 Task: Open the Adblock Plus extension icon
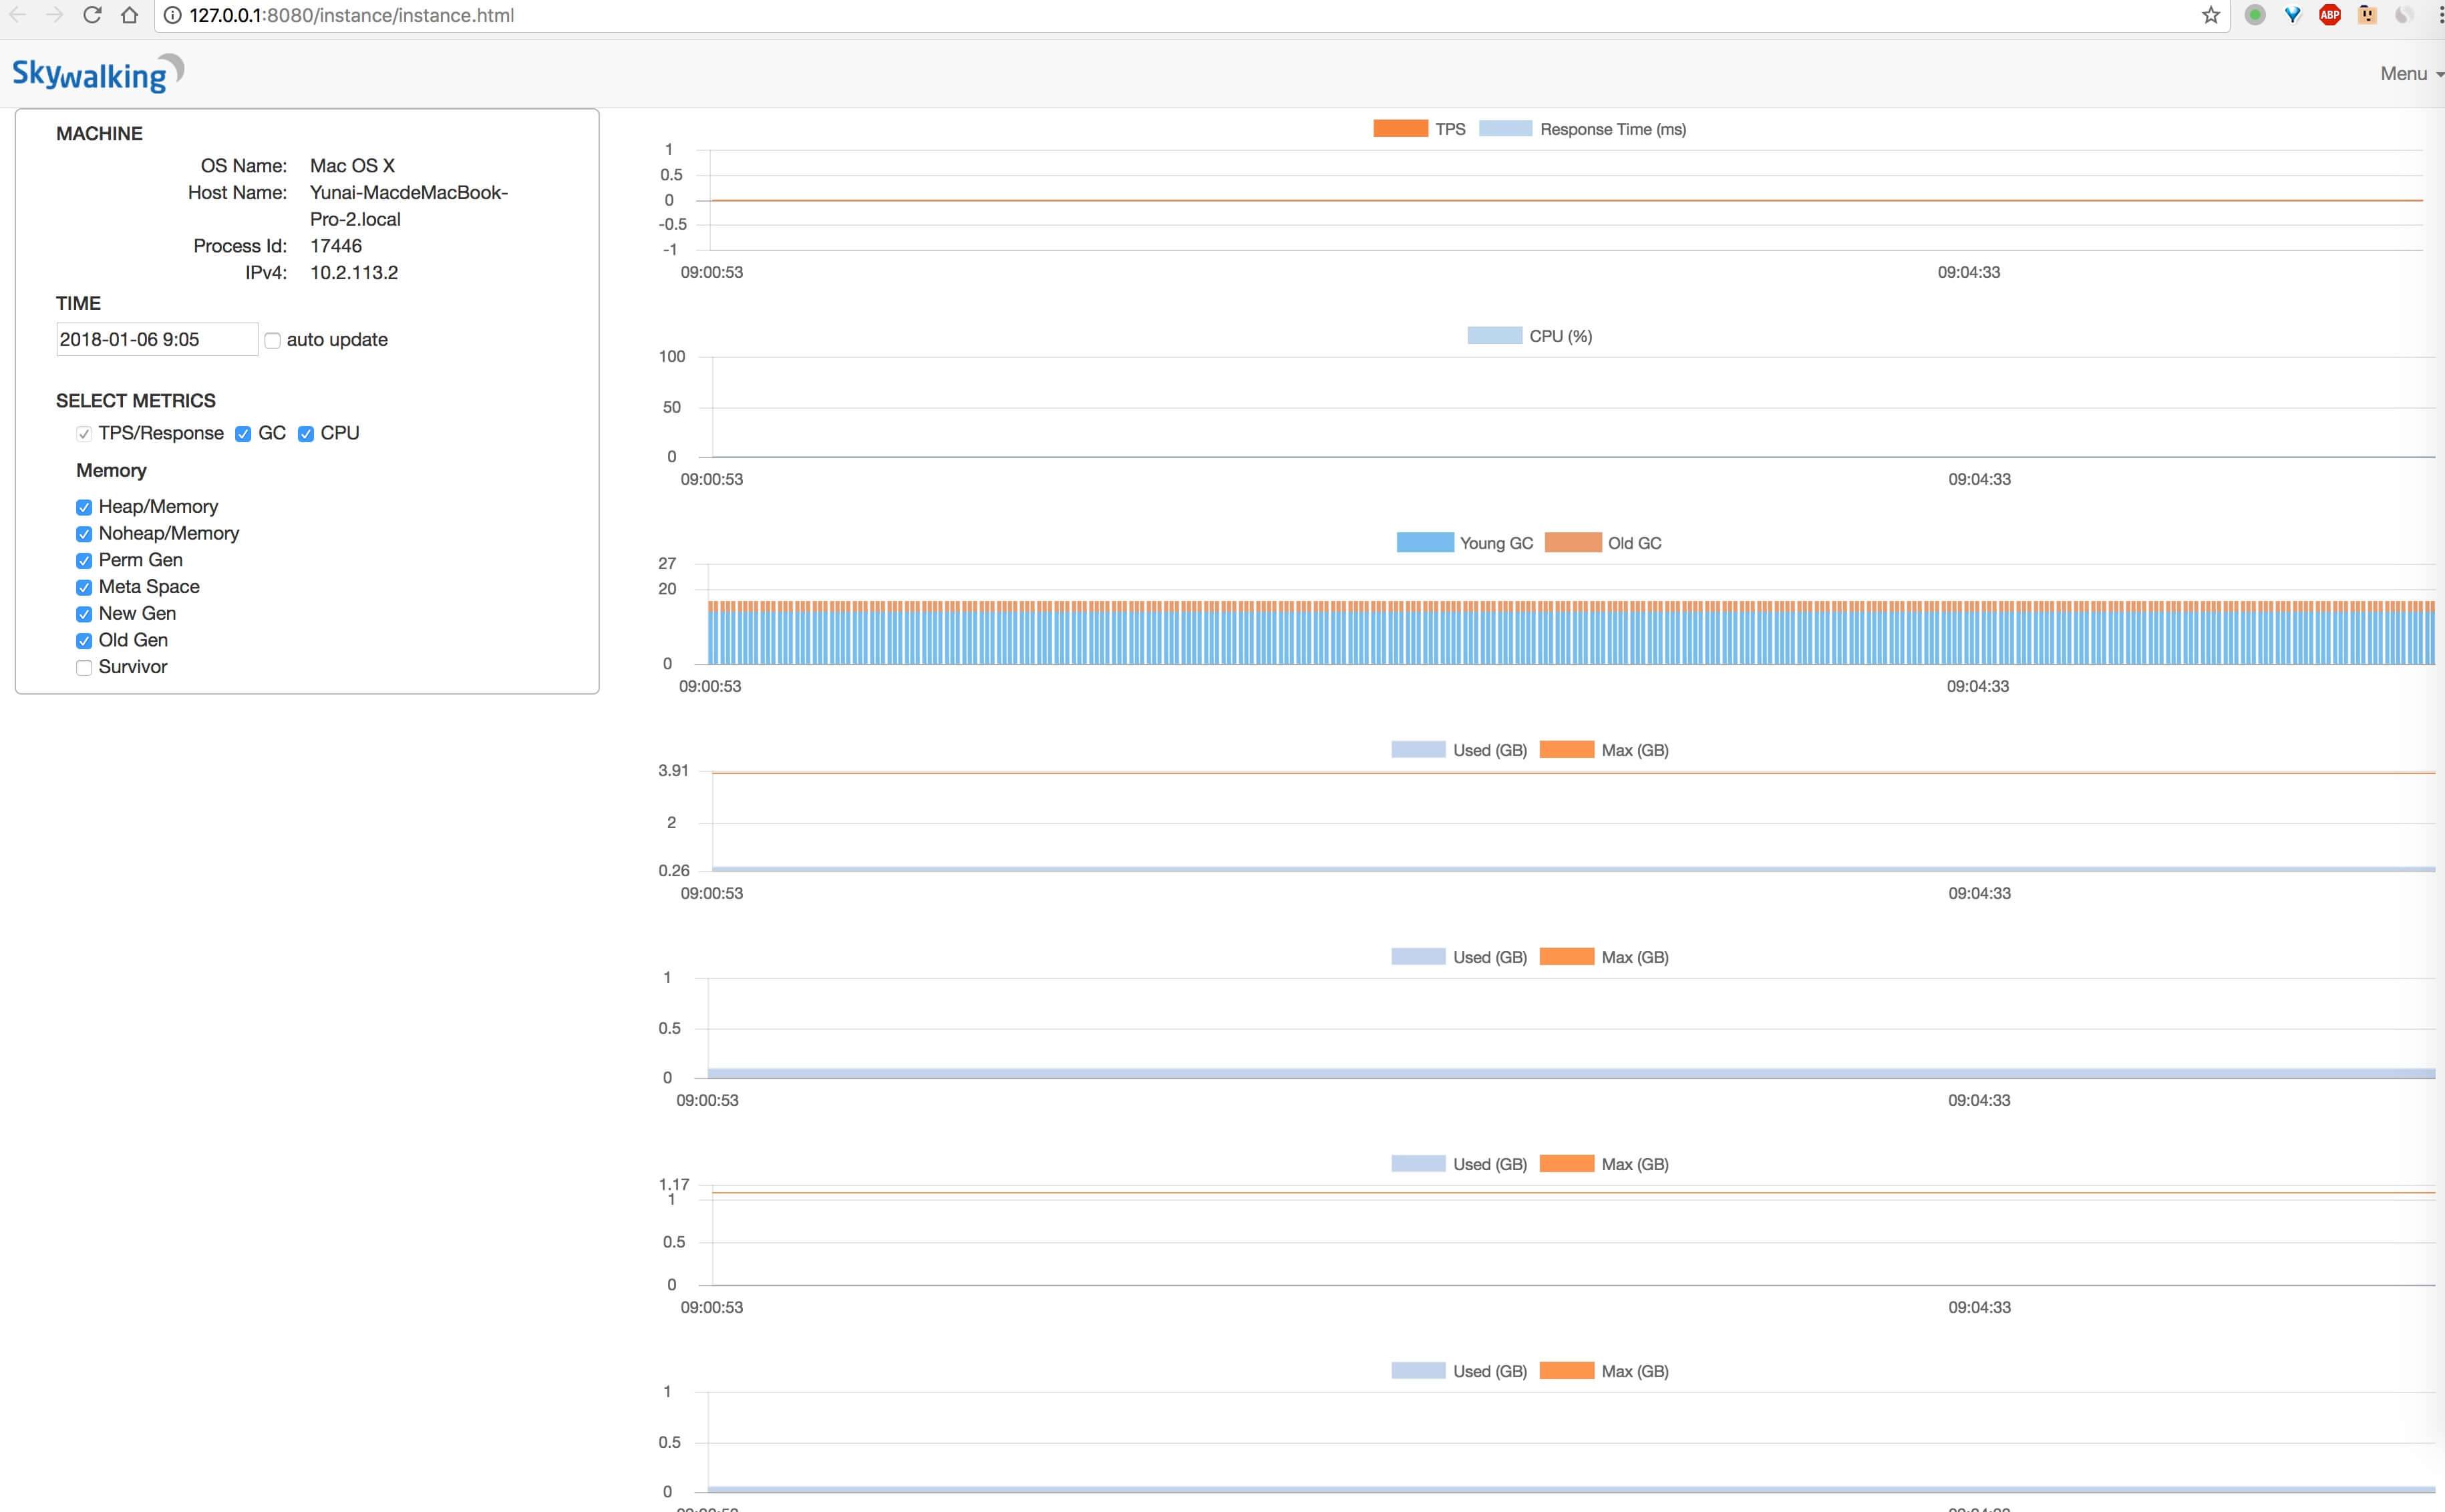click(x=2329, y=15)
